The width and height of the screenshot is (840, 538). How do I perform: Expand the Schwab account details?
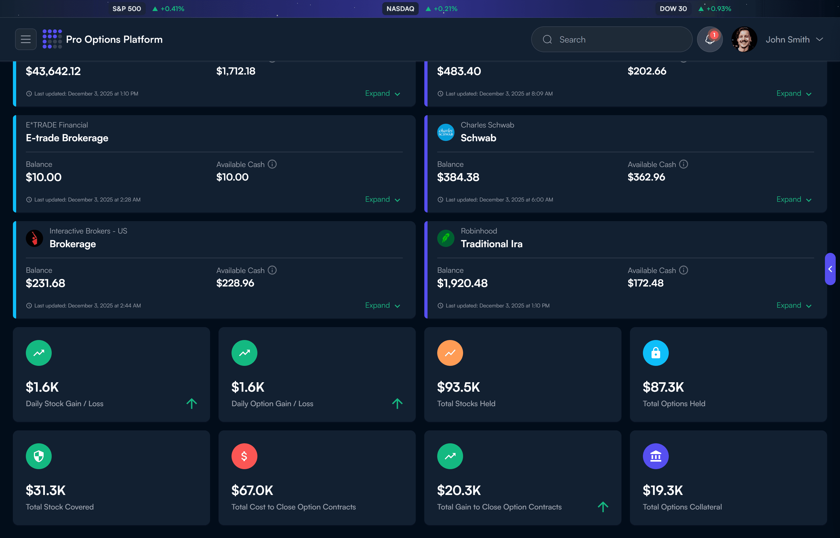(x=793, y=199)
